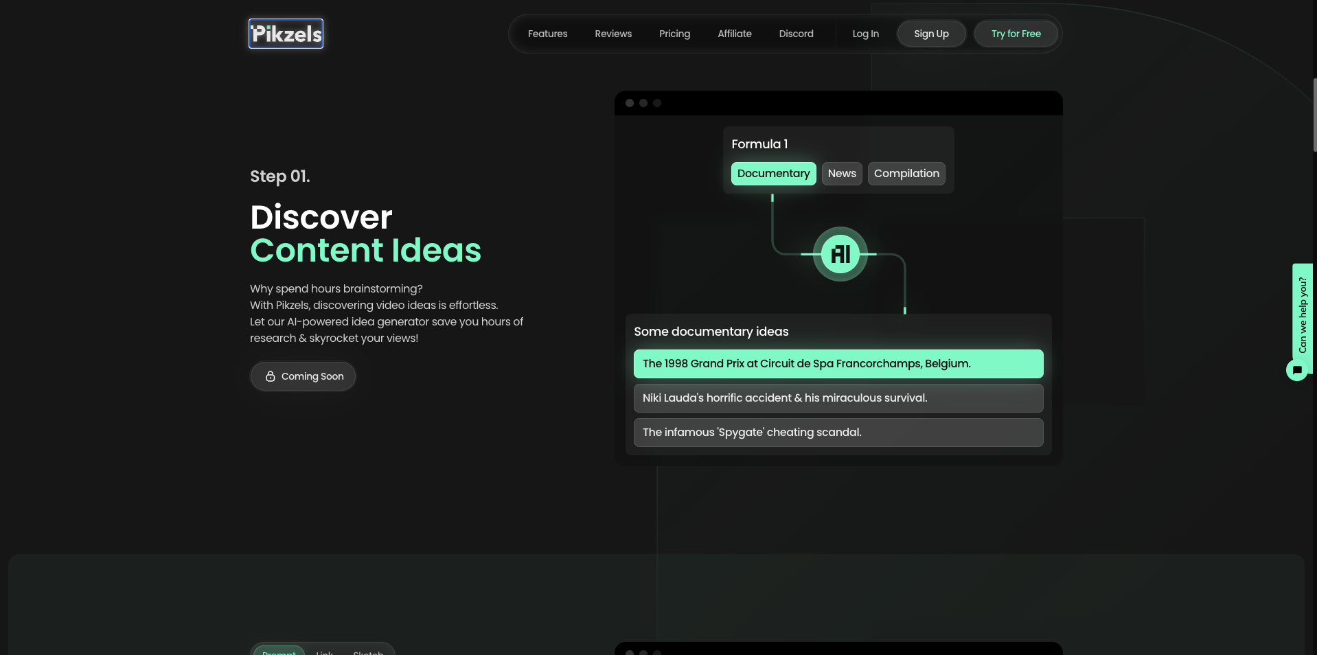The width and height of the screenshot is (1317, 655).
Task: Click the round AI icon
Action: 840,254
